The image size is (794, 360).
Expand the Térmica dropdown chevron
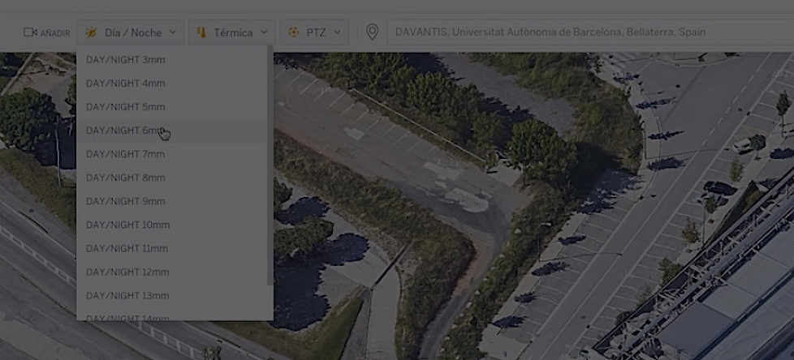point(264,32)
